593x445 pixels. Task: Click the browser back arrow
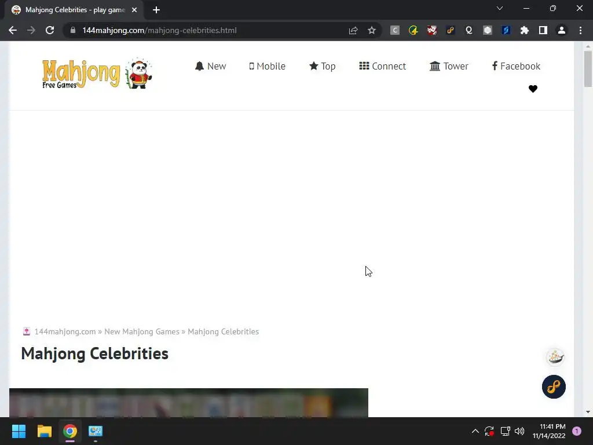[x=13, y=30]
